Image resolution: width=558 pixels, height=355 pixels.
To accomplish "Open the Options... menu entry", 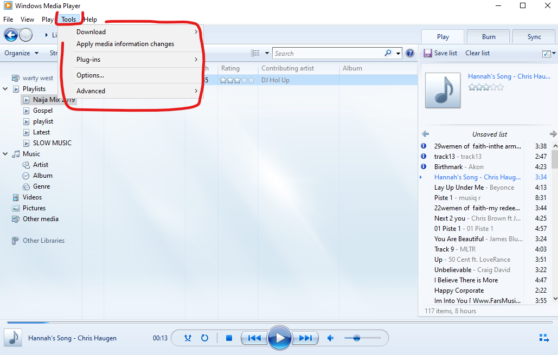I will click(90, 75).
